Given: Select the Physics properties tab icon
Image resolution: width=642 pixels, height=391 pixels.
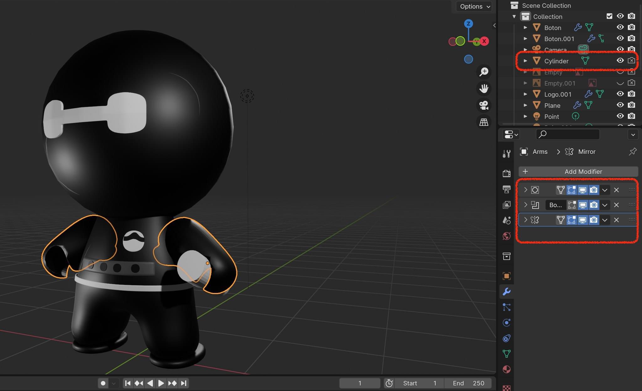Looking at the screenshot, I should (507, 322).
